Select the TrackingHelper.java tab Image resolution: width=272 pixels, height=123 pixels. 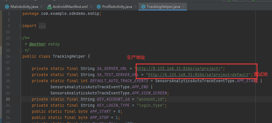click(x=163, y=7)
